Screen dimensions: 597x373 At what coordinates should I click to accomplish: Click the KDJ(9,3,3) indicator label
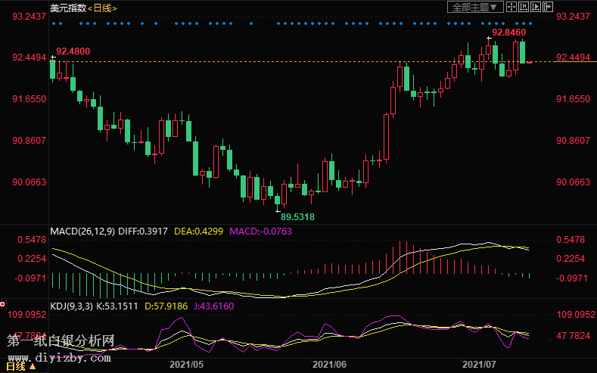point(73,305)
